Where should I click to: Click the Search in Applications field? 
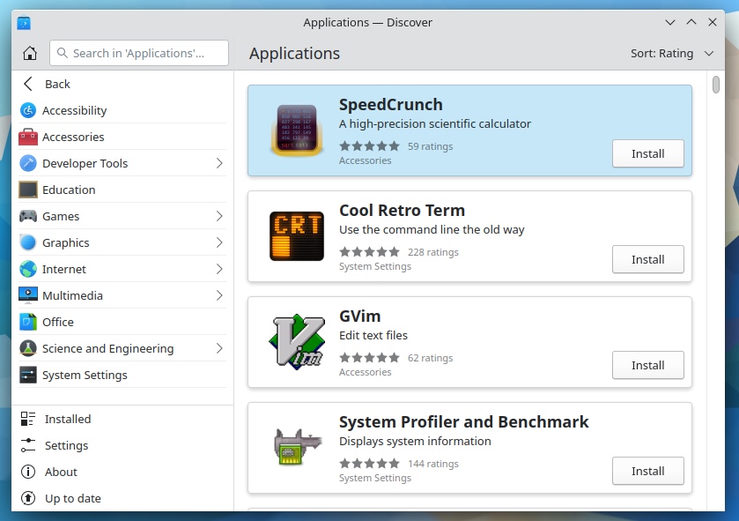[x=138, y=53]
